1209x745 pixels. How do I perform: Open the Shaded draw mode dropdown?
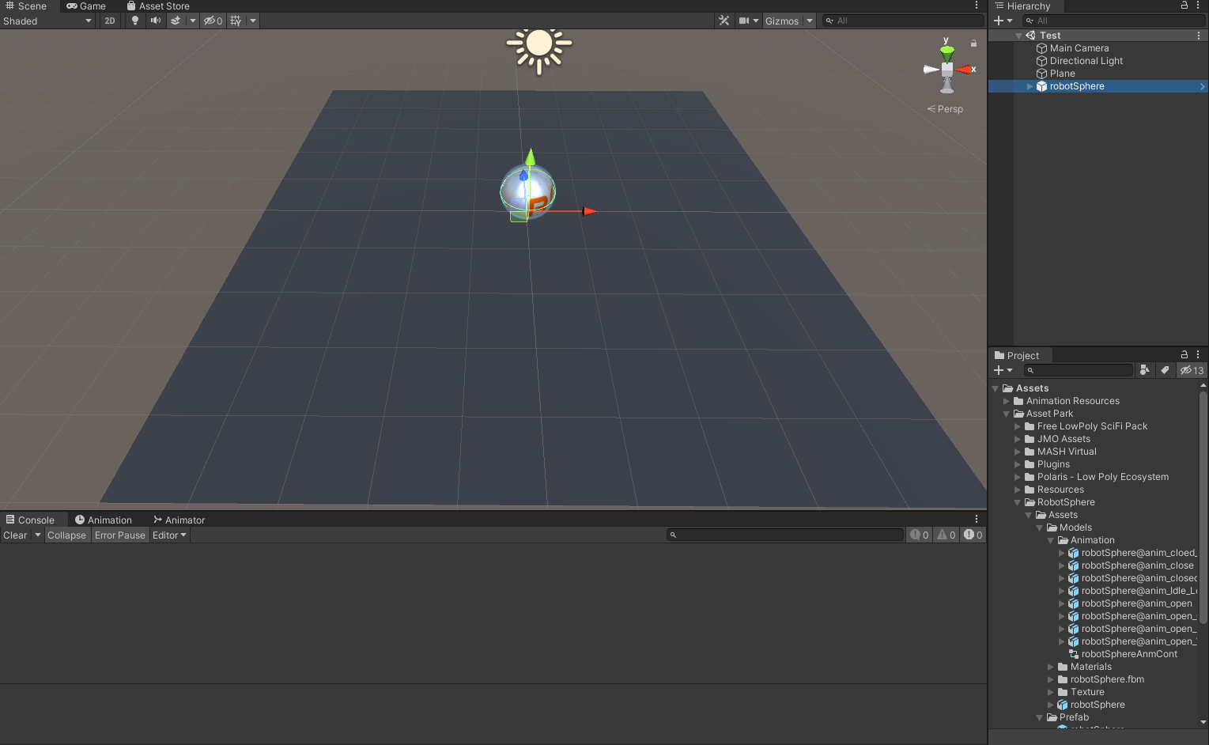(47, 21)
